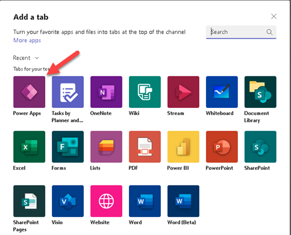Follow the More apps link

27,40
